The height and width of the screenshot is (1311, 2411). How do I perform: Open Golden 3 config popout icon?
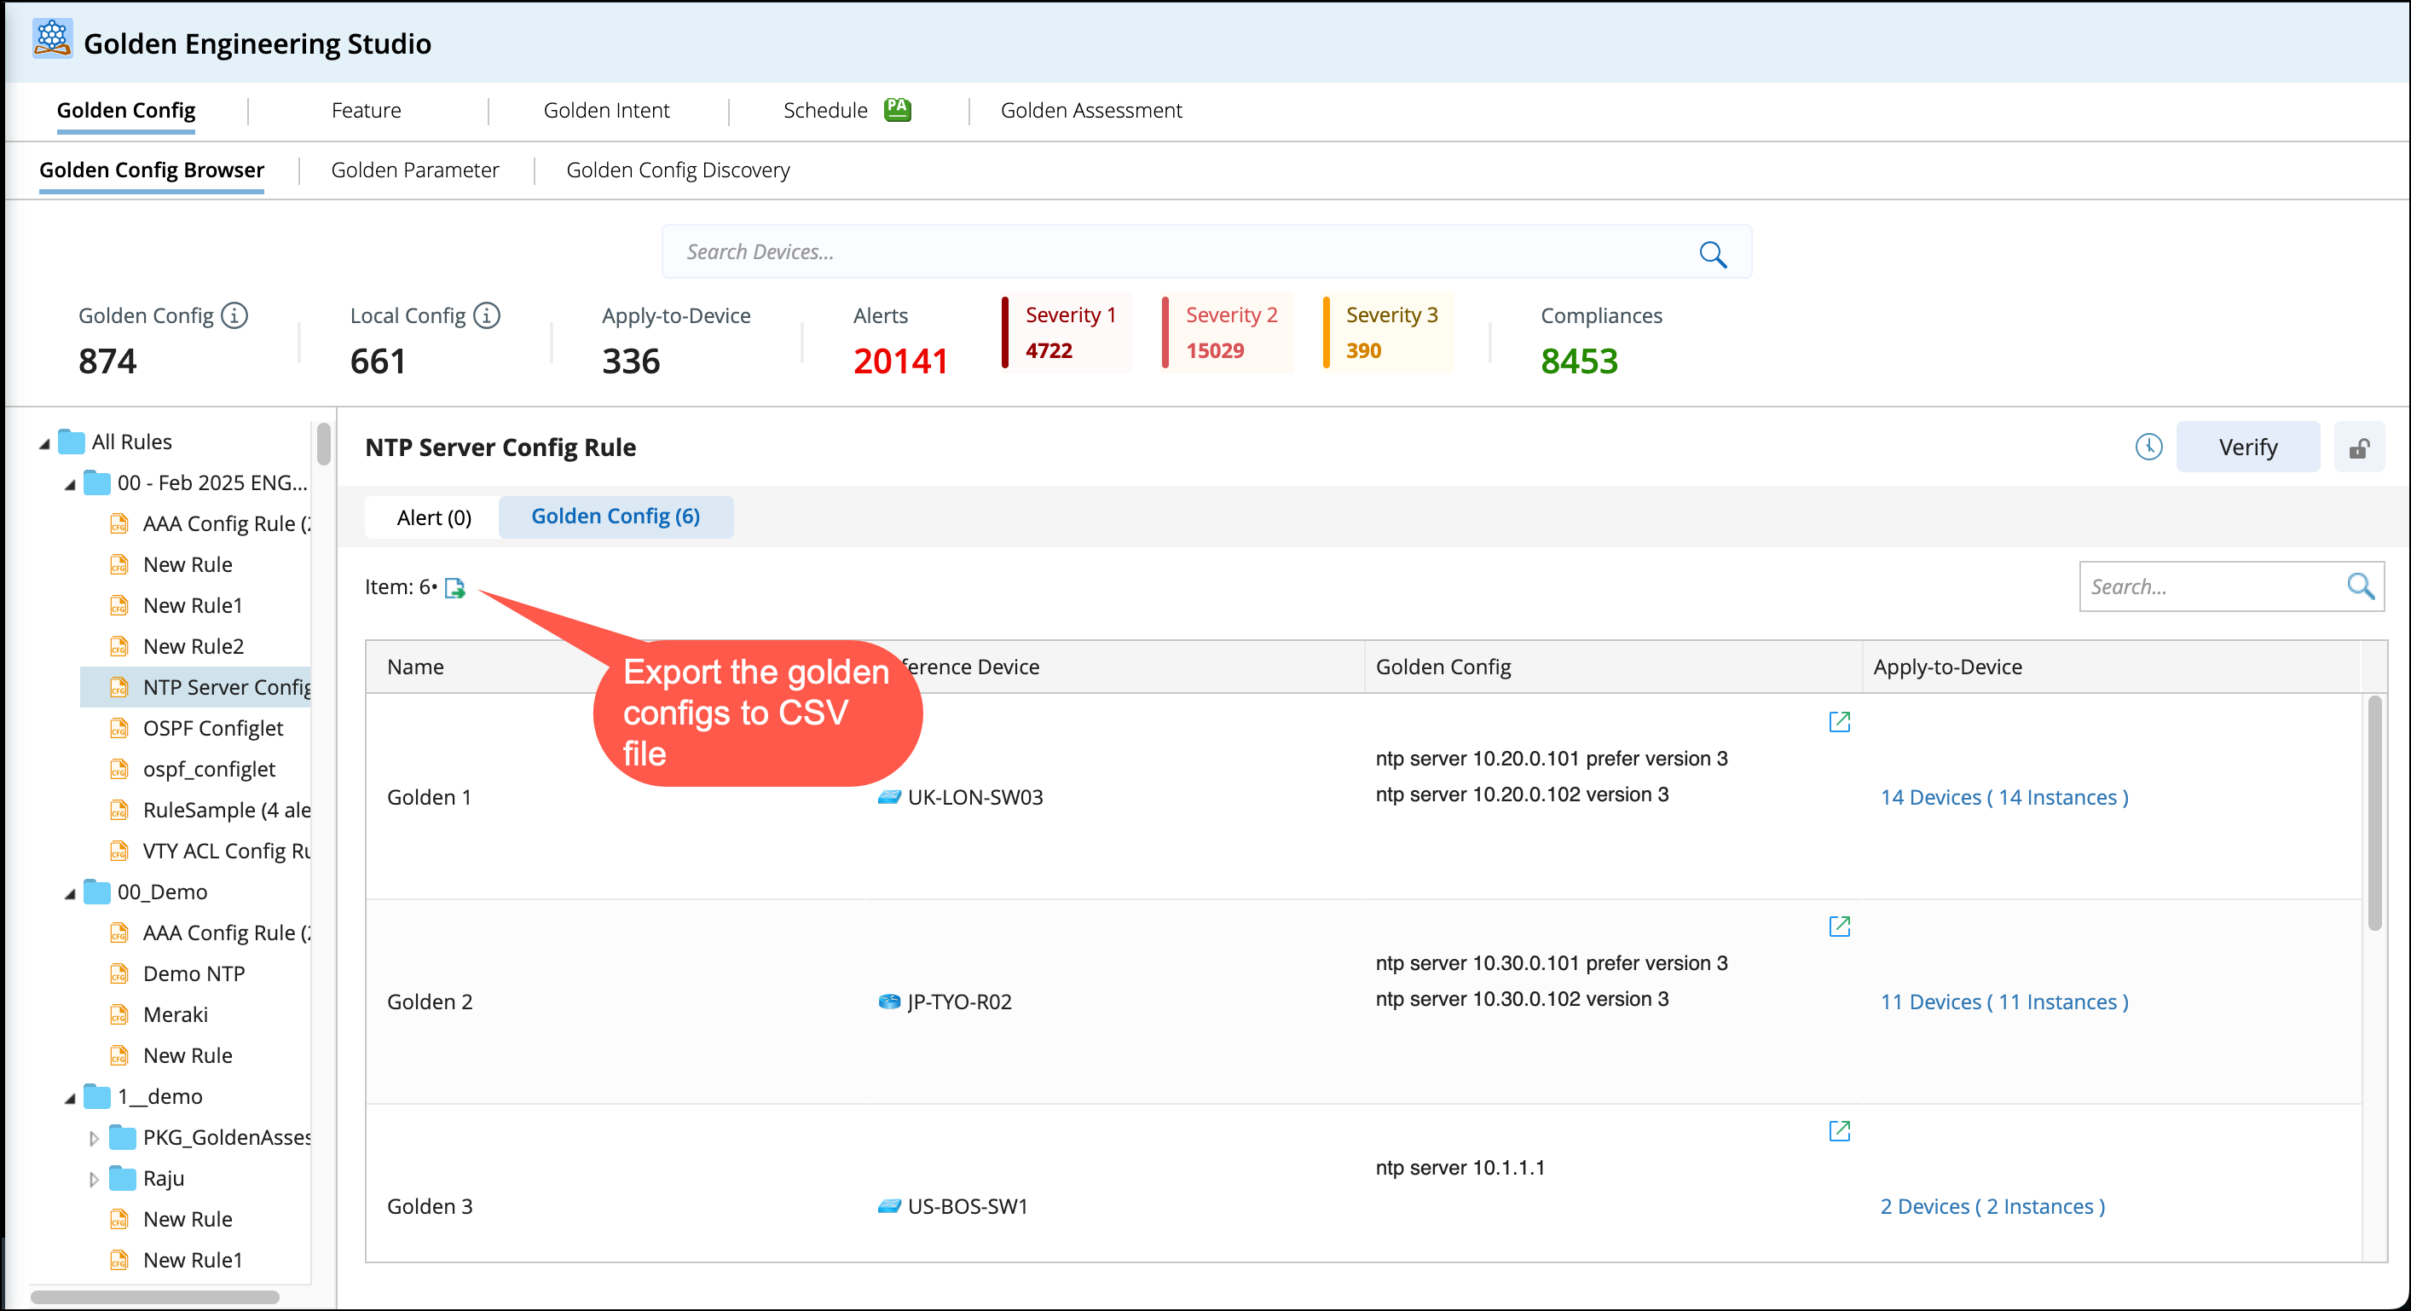(1839, 1131)
